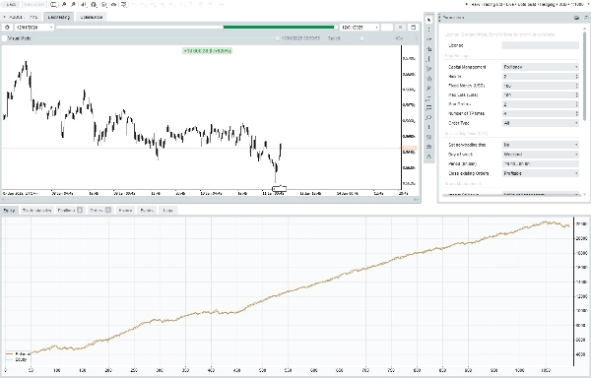Open the backtesting settings gear icon
Screen dimensions: 591x378
click(x=7, y=28)
